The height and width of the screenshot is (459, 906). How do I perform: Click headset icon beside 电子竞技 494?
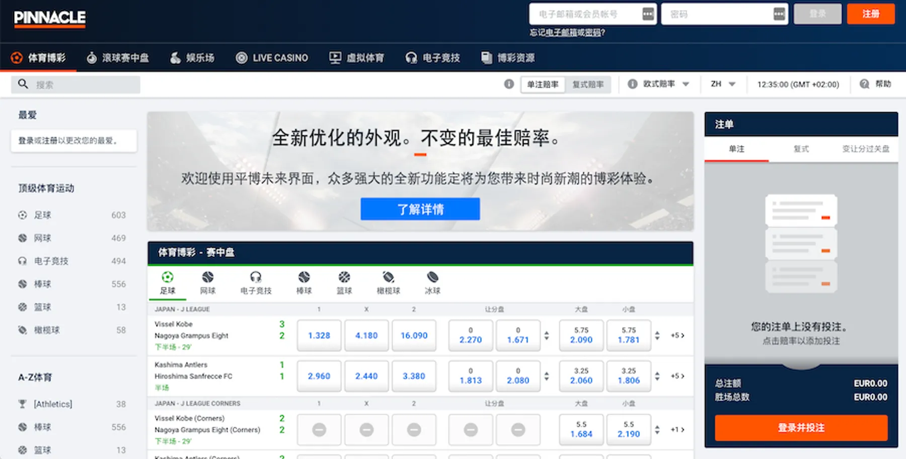[23, 261]
